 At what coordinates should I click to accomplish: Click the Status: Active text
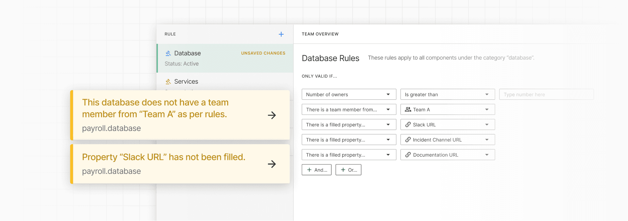tap(182, 64)
